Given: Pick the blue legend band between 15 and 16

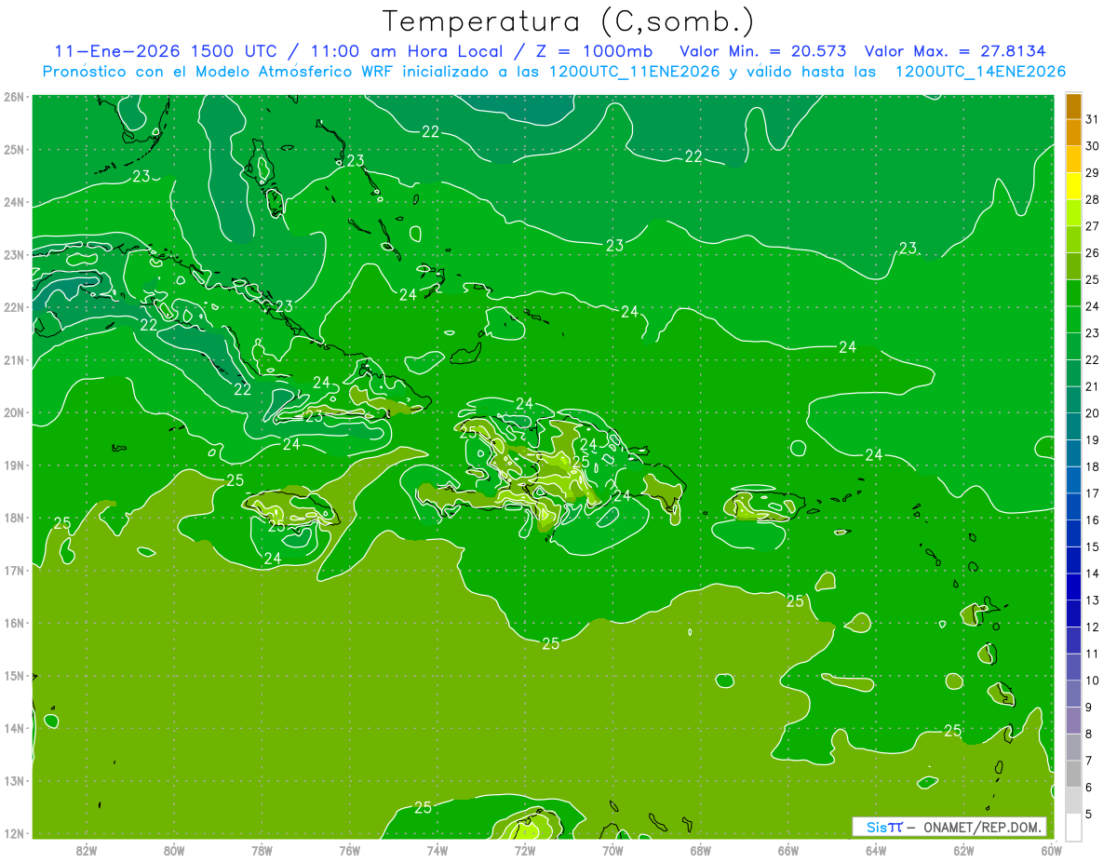Looking at the screenshot, I should click(1073, 533).
